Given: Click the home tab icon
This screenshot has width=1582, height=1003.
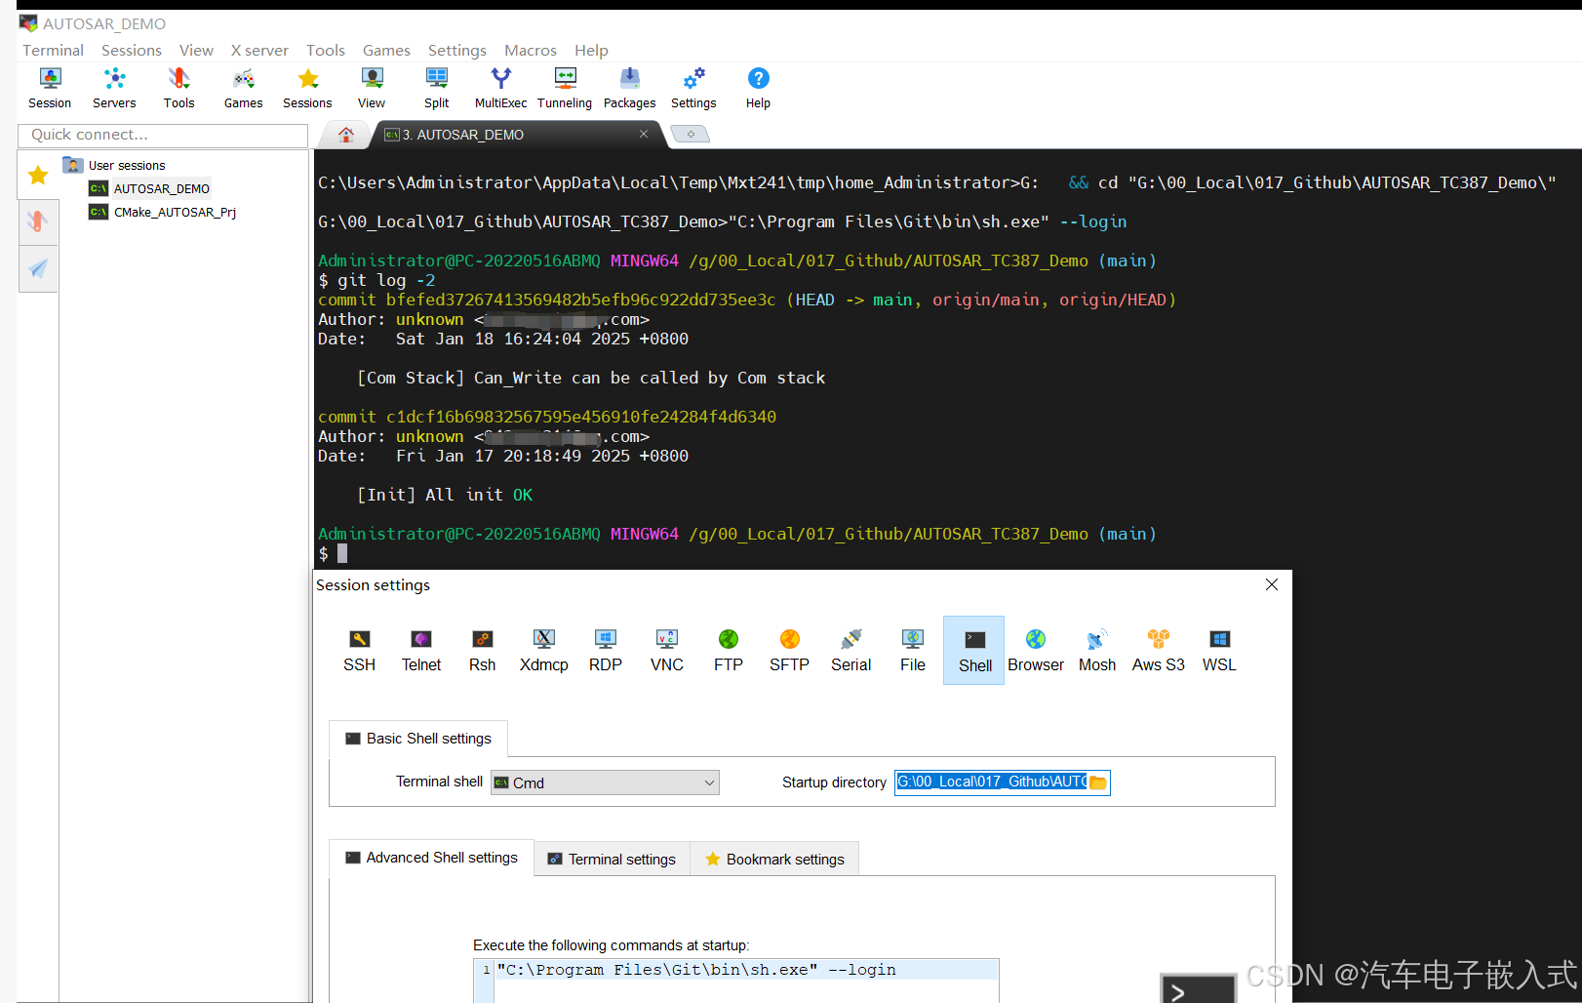Looking at the screenshot, I should [x=345, y=135].
